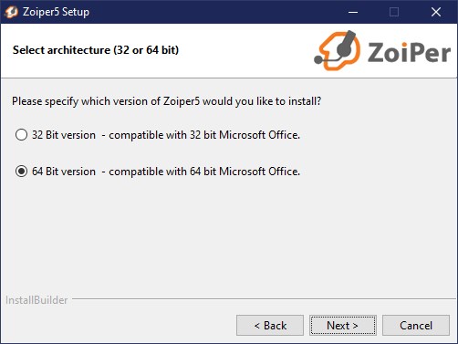
Task: Go back with the Back button
Action: tap(270, 326)
